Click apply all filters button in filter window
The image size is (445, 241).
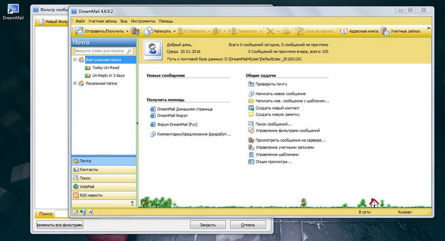pos(60,225)
